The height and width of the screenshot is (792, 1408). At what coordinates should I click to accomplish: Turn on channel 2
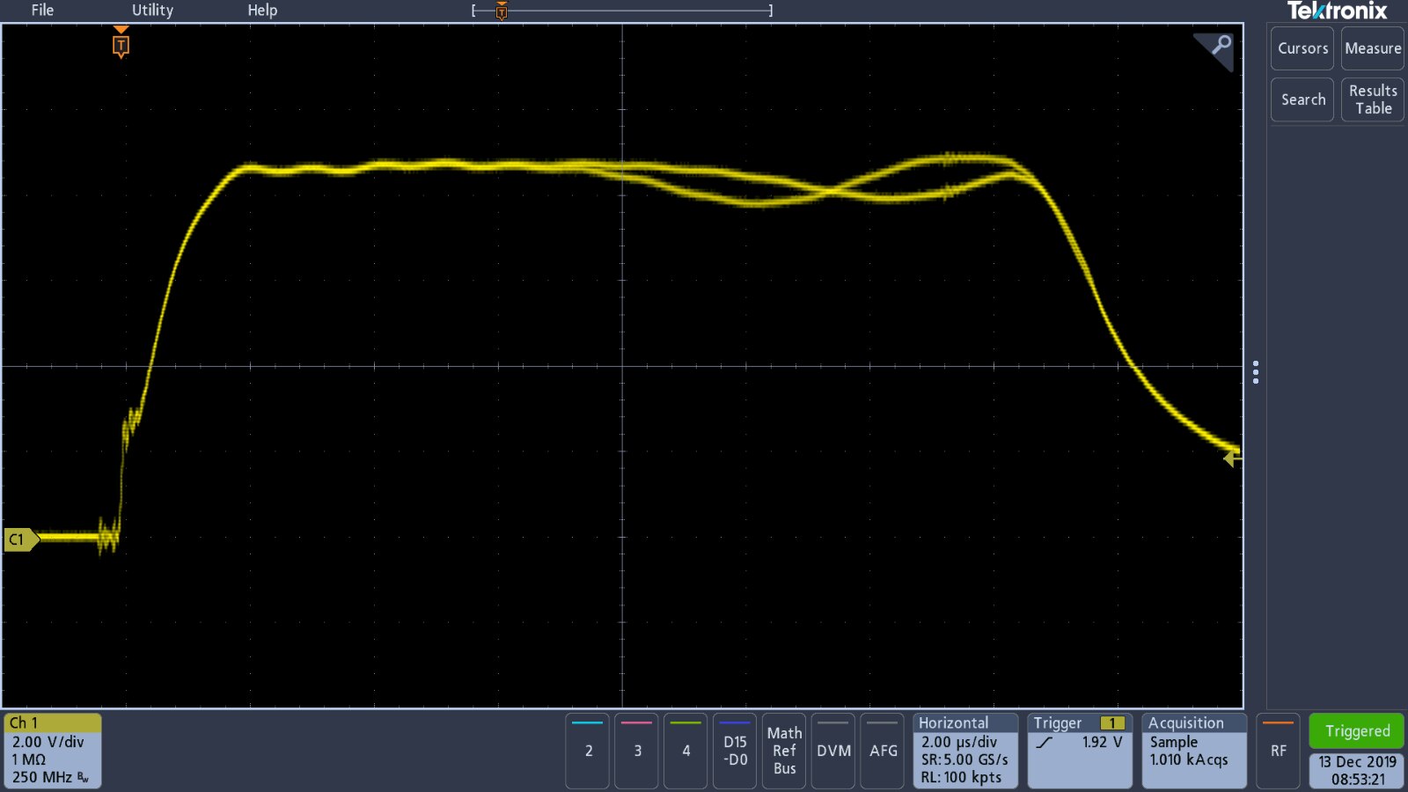[x=588, y=751]
